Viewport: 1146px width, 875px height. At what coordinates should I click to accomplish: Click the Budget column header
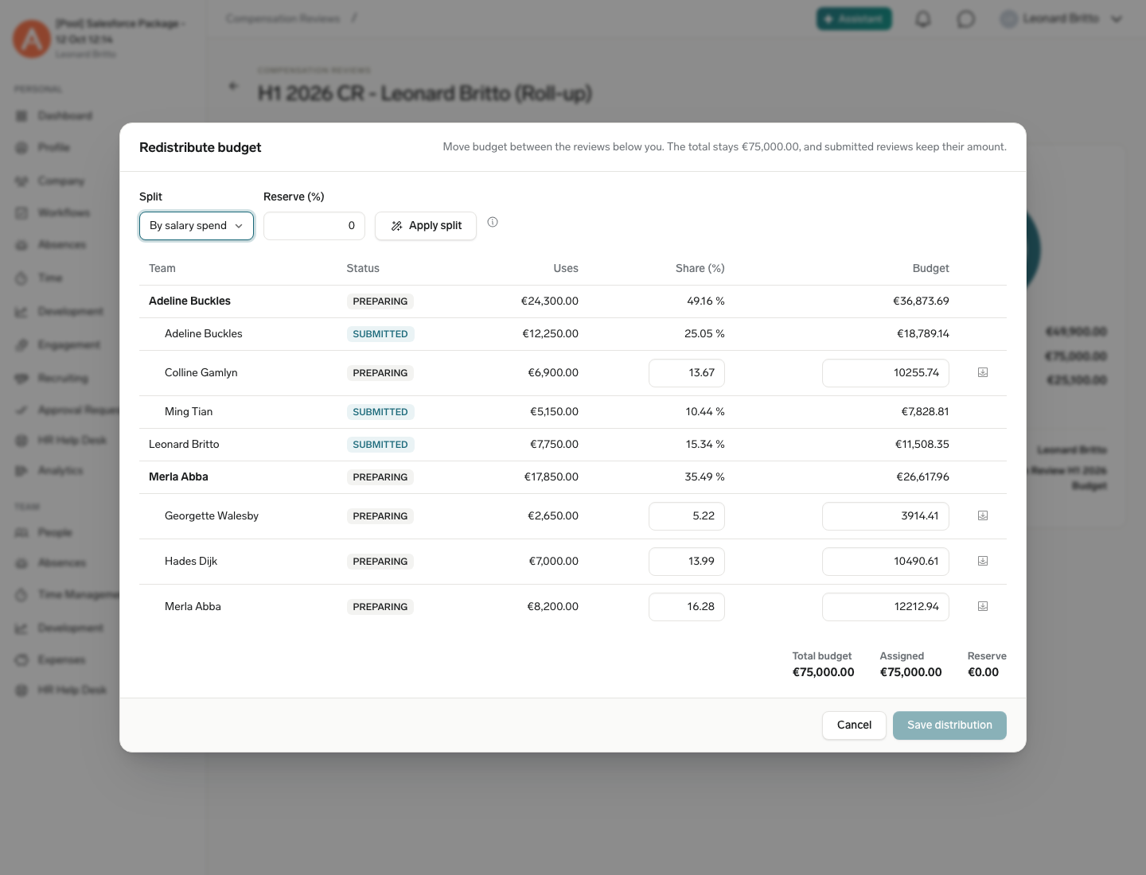pyautogui.click(x=930, y=269)
